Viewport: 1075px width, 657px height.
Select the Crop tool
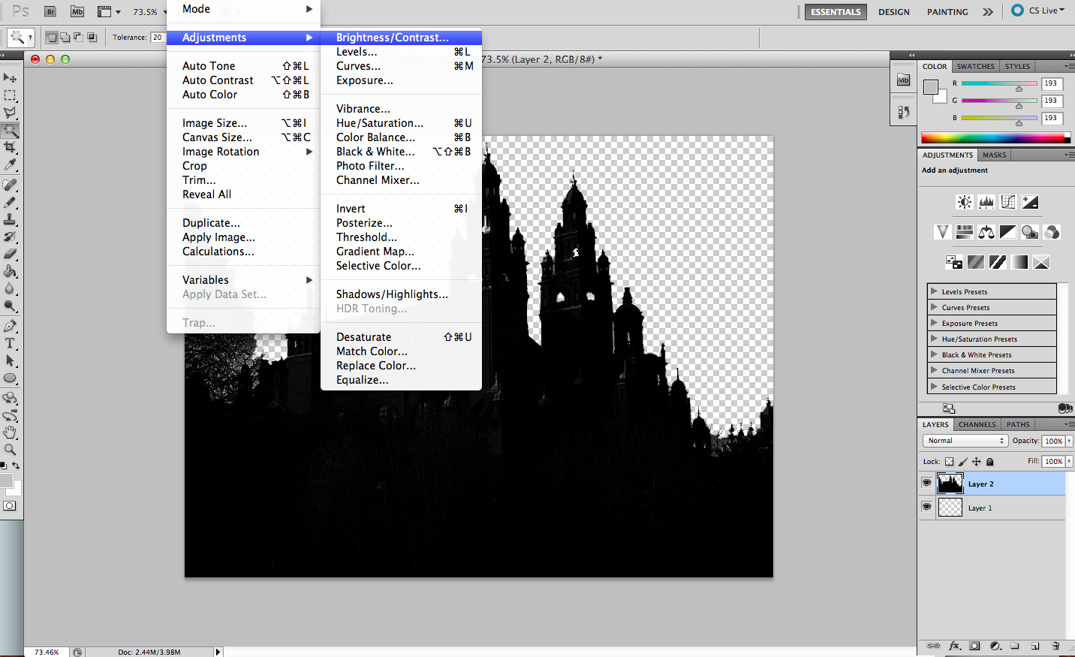coord(11,147)
